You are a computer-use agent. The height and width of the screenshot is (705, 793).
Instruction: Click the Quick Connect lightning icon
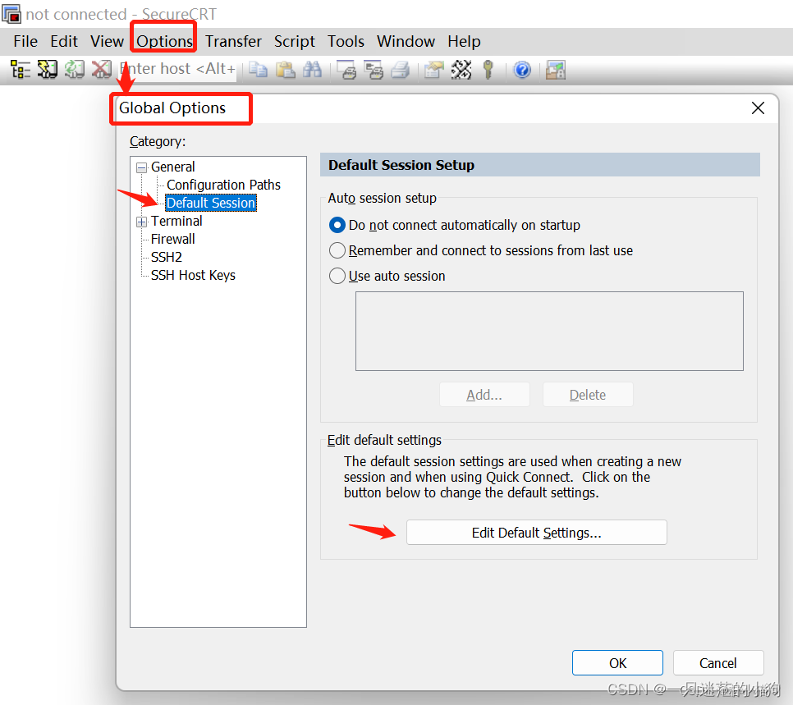pos(48,69)
